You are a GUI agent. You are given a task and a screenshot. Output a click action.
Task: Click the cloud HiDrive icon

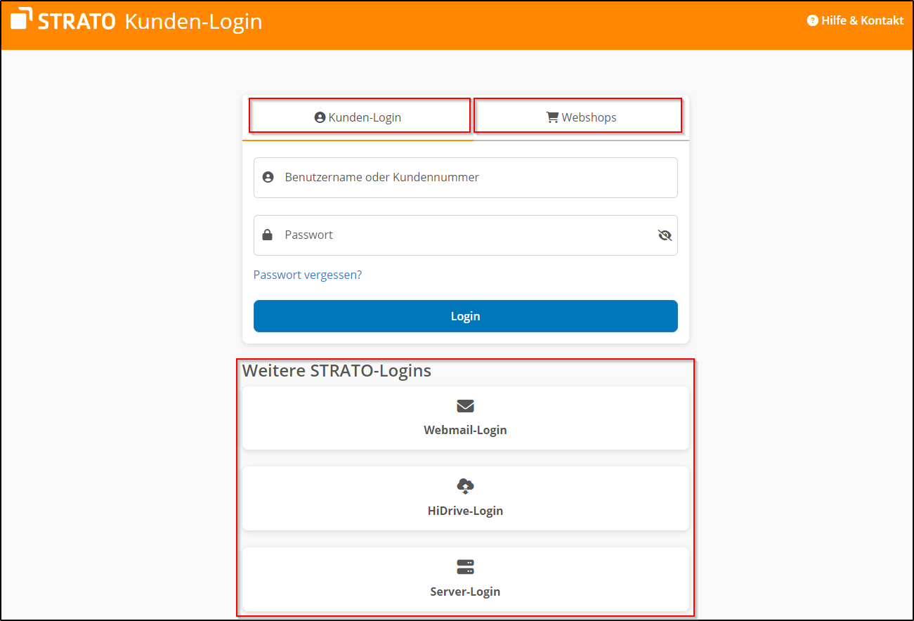click(x=465, y=485)
